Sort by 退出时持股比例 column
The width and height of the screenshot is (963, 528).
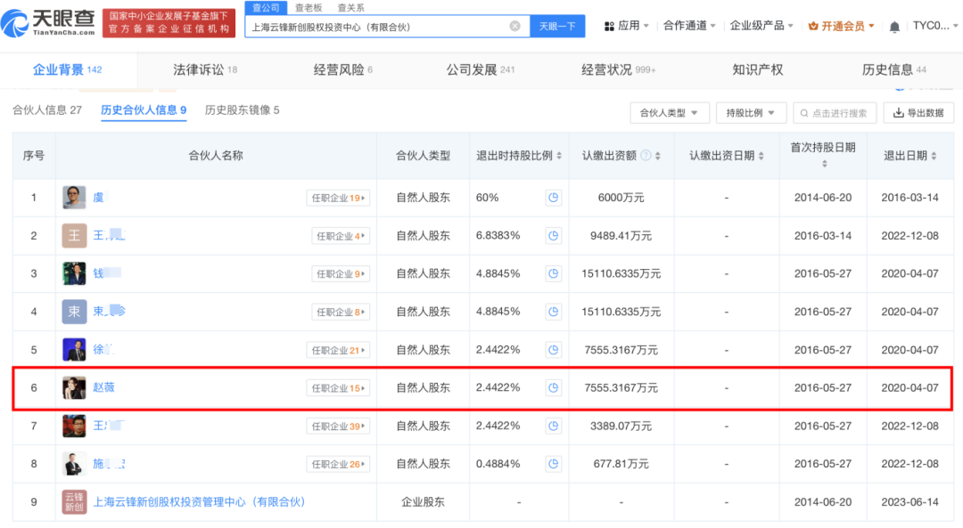coord(559,156)
